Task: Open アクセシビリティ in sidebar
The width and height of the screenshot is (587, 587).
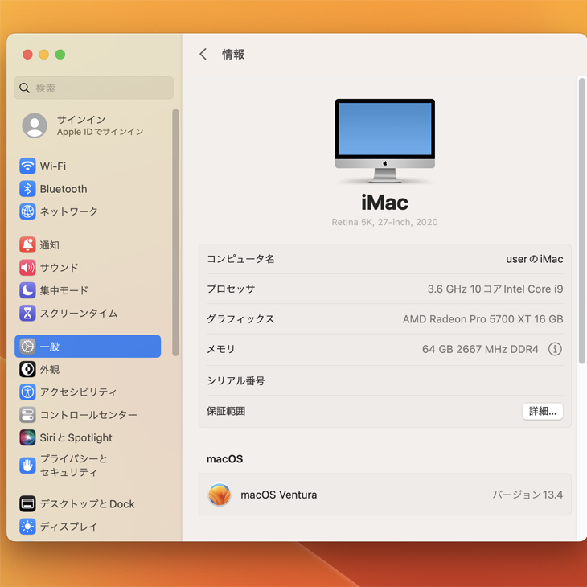Action: (78, 392)
